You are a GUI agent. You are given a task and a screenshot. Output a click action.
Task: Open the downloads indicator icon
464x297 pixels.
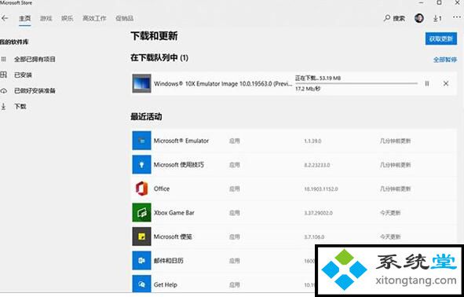(x=437, y=18)
